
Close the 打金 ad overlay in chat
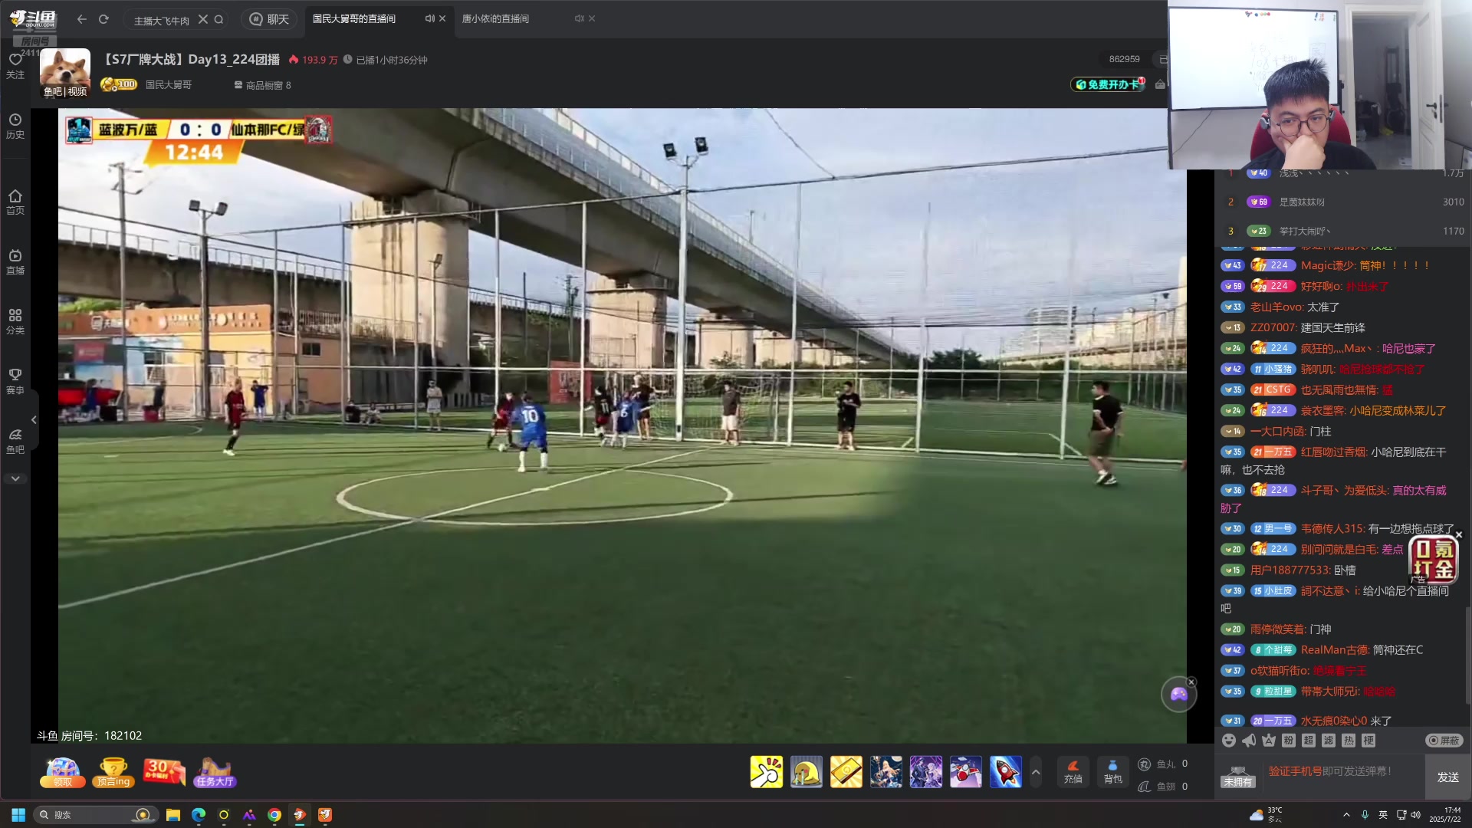pos(1459,535)
